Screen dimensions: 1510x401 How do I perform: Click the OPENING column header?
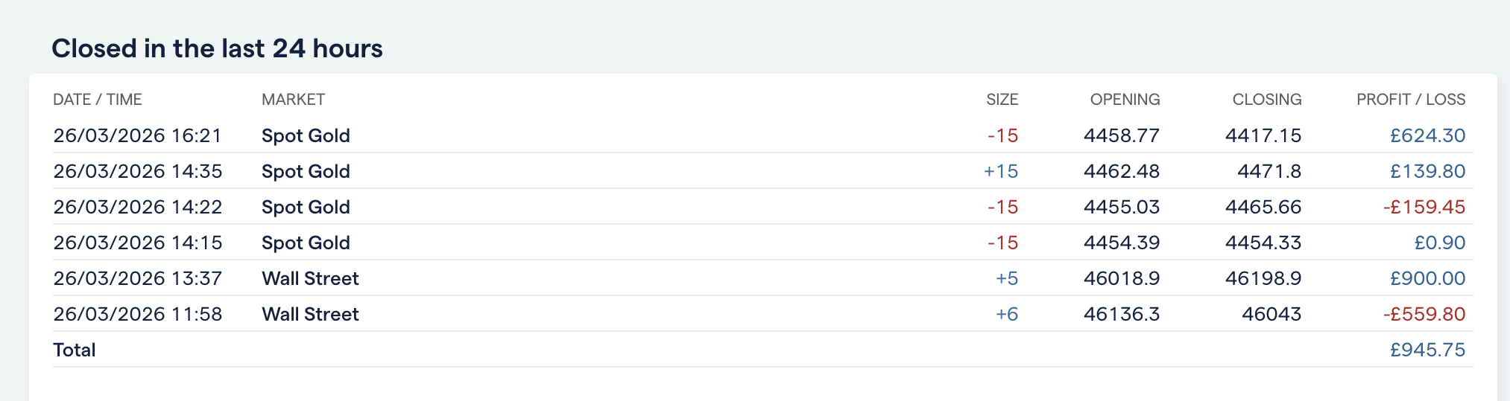click(x=1125, y=100)
